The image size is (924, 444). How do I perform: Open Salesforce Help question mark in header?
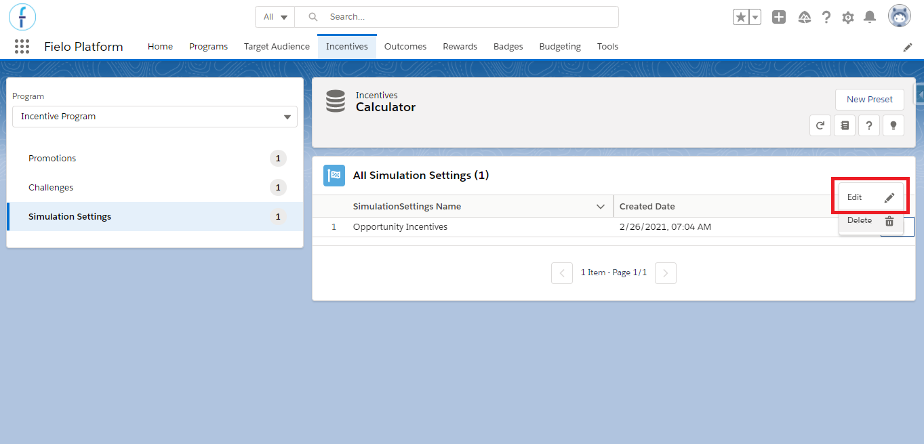(x=826, y=17)
